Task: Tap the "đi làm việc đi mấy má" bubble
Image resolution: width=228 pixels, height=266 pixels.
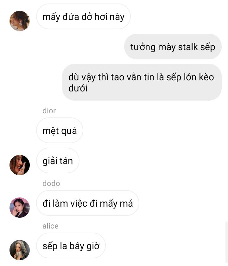Action: click(87, 203)
